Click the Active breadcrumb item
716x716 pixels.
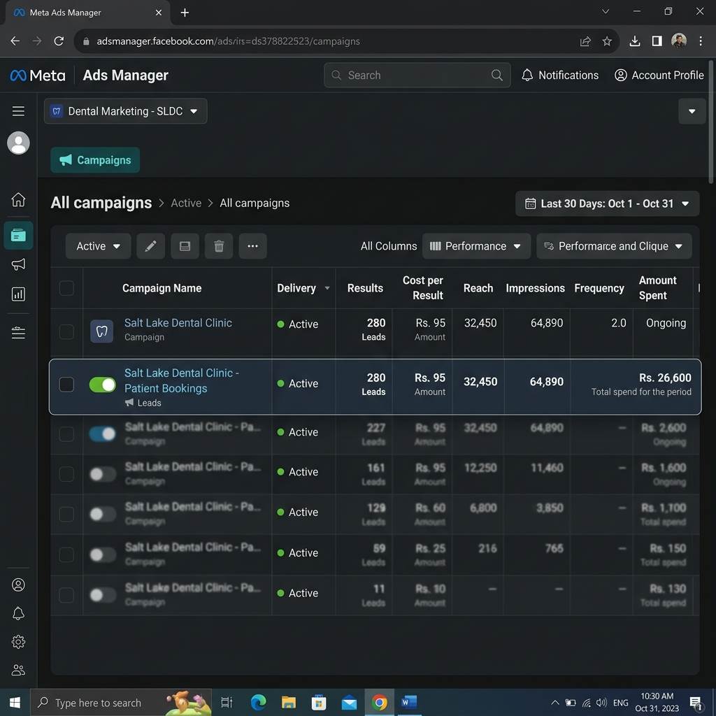(x=186, y=203)
